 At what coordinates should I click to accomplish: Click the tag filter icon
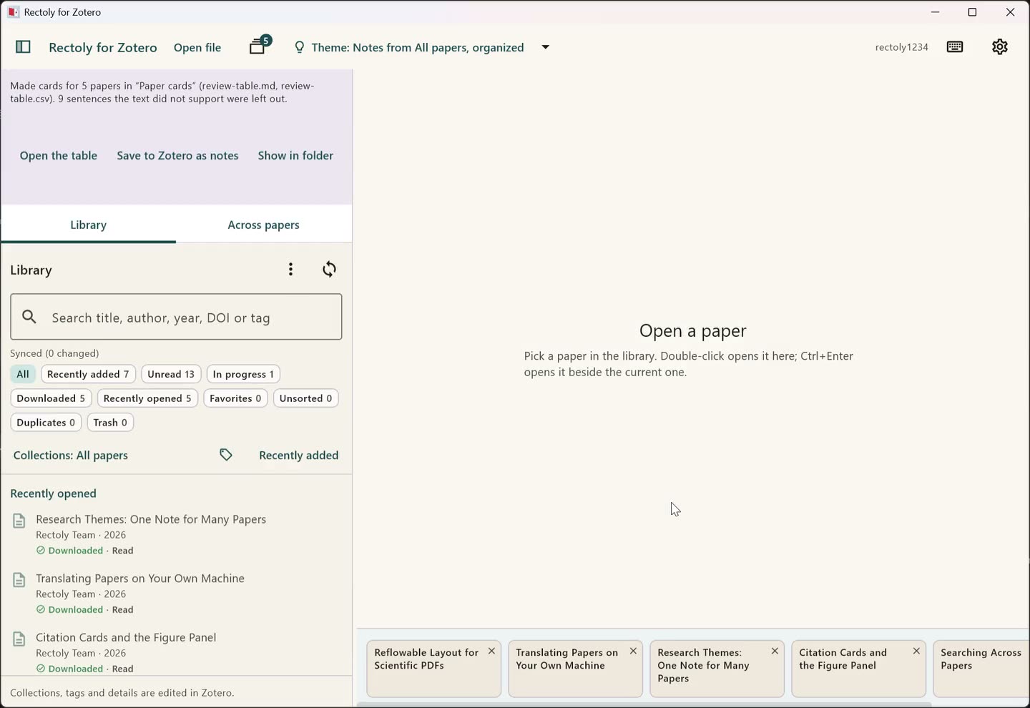(226, 455)
